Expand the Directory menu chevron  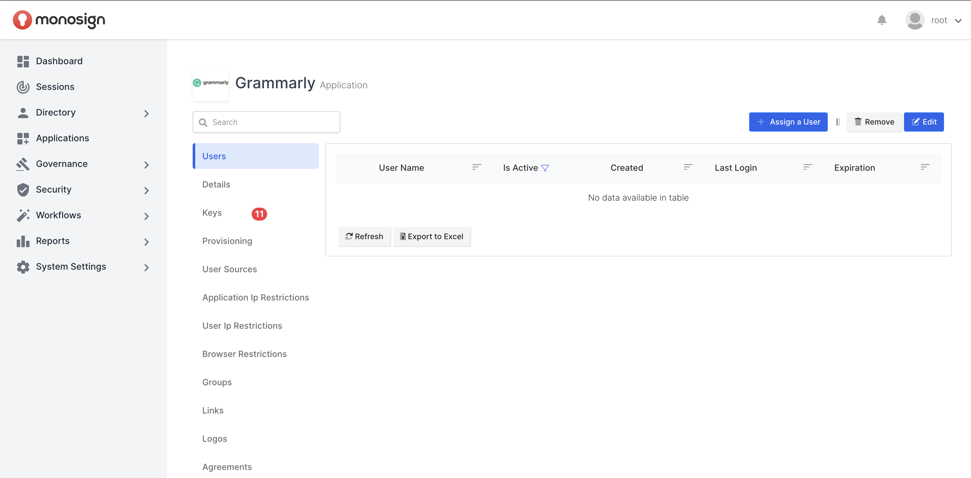pyautogui.click(x=147, y=113)
